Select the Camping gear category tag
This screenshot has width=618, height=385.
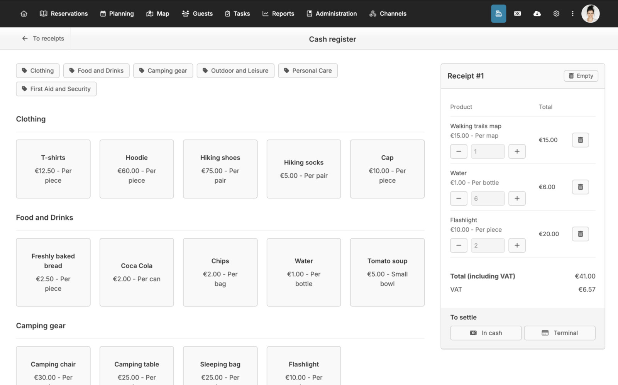click(x=163, y=71)
